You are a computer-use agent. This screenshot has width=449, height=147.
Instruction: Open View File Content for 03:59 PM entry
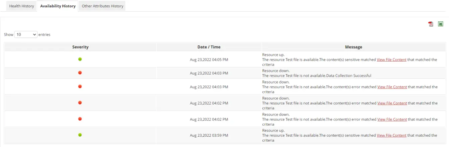[391, 135]
